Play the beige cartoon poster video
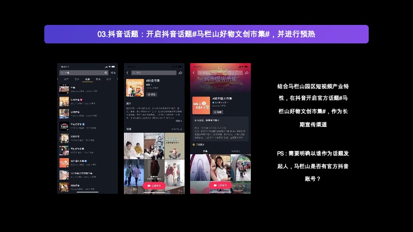 pos(174,146)
